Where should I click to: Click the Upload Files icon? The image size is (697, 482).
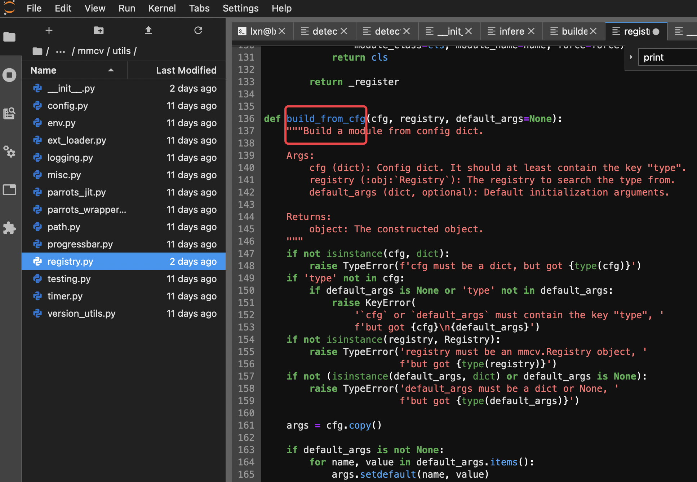(x=148, y=31)
